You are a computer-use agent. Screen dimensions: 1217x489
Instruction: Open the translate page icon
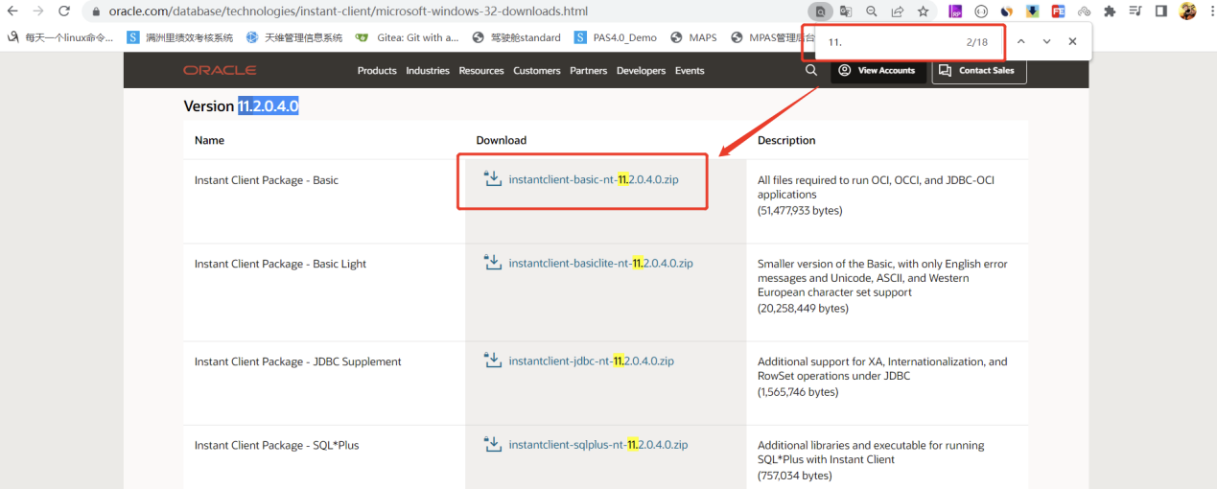(x=846, y=12)
